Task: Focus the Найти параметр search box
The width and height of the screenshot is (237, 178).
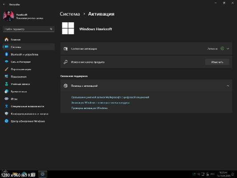Action: pos(29,29)
